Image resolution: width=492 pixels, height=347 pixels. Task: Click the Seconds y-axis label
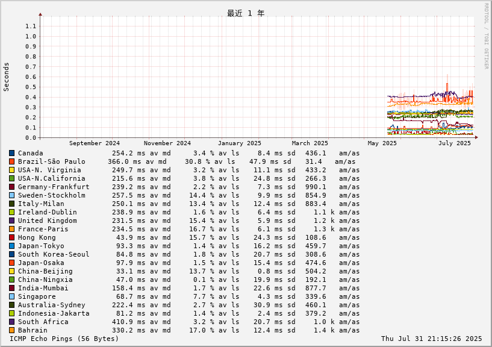(6, 77)
